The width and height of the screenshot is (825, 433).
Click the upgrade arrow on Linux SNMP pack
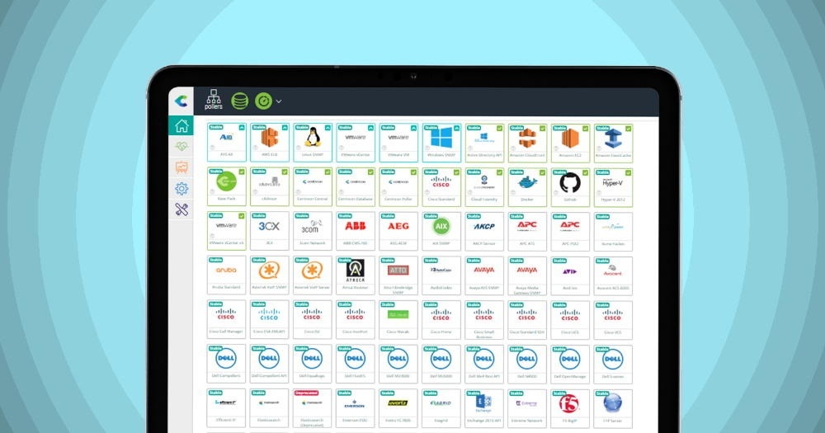pyautogui.click(x=328, y=128)
